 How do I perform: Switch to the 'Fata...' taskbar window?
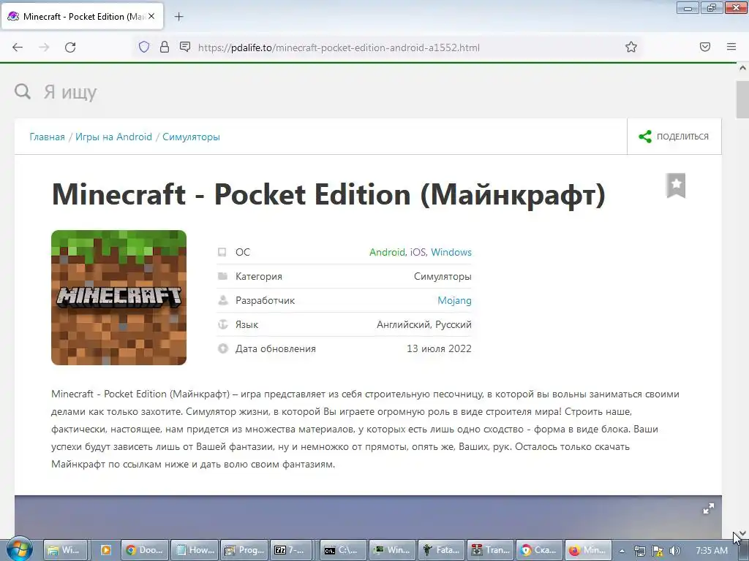coord(442,550)
